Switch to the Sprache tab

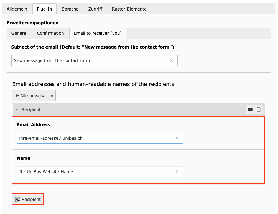(70, 9)
